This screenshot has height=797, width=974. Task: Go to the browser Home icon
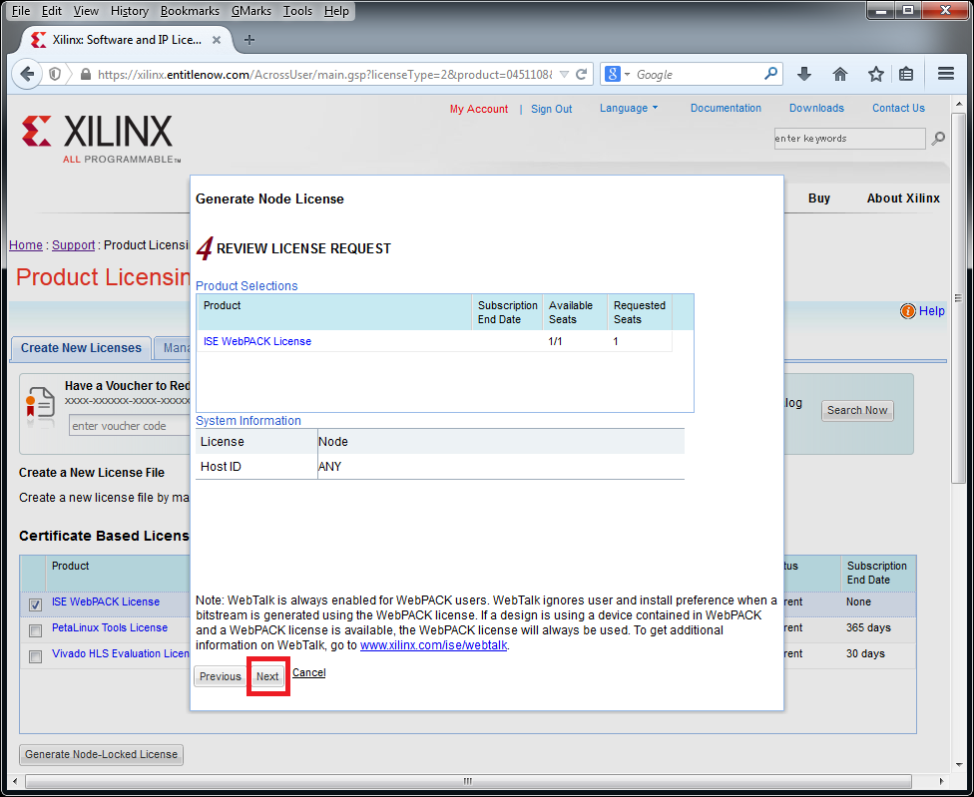coord(840,75)
